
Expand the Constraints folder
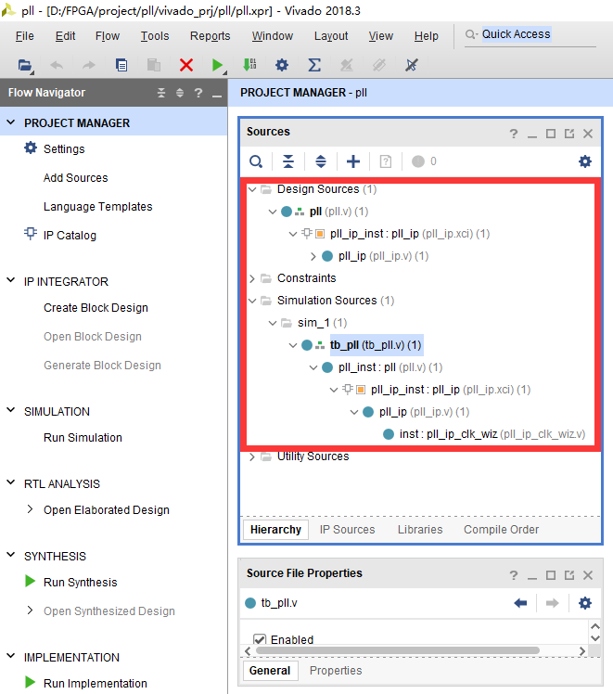[252, 278]
